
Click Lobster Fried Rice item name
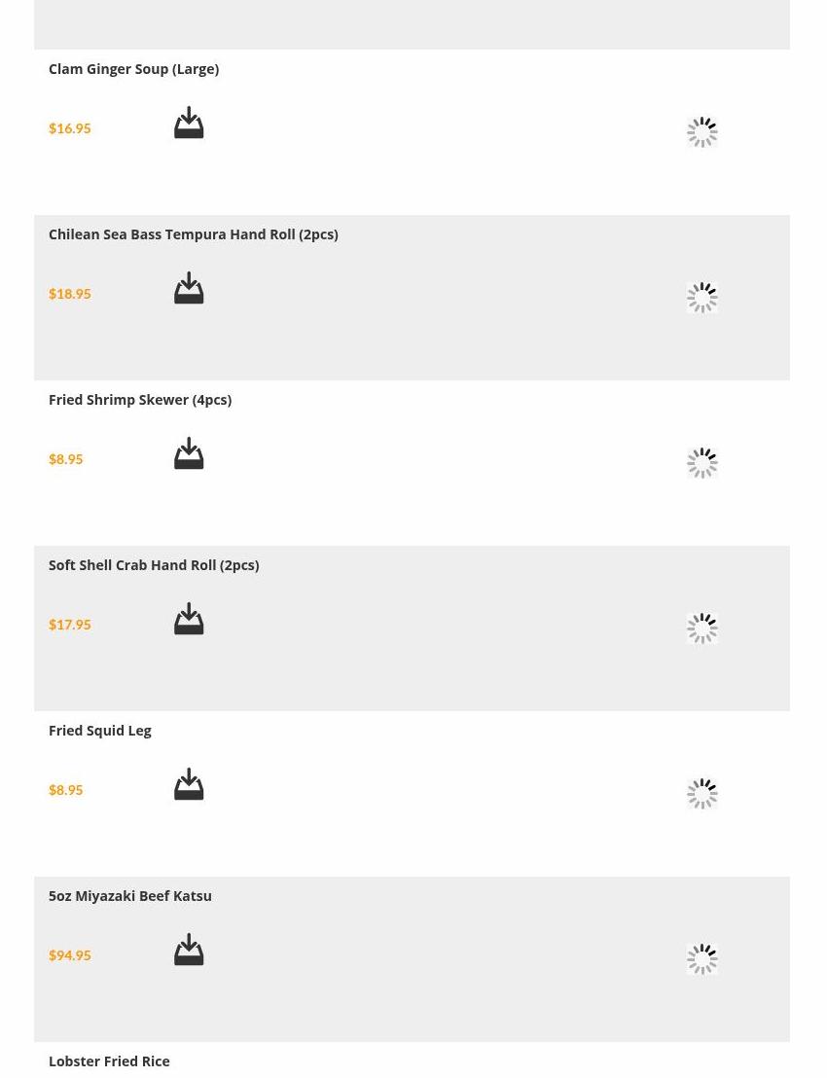[109, 1061]
